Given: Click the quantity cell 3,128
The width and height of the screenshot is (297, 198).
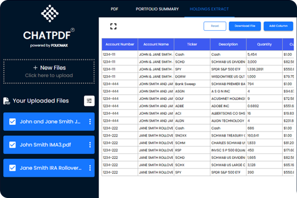Looking at the screenshot, I should (264, 165).
